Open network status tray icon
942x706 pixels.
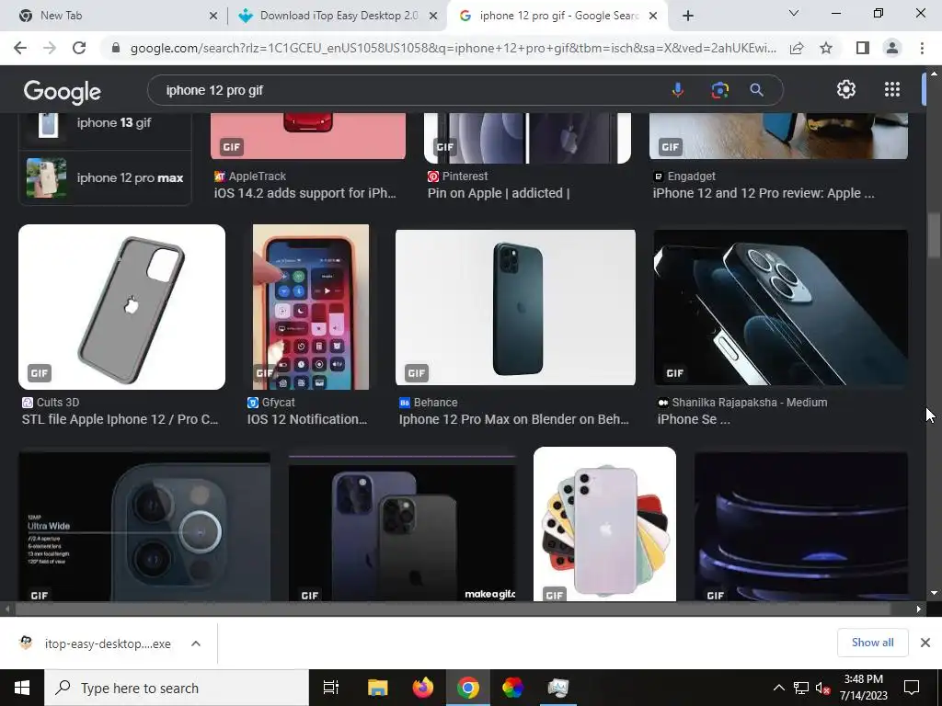[801, 688]
